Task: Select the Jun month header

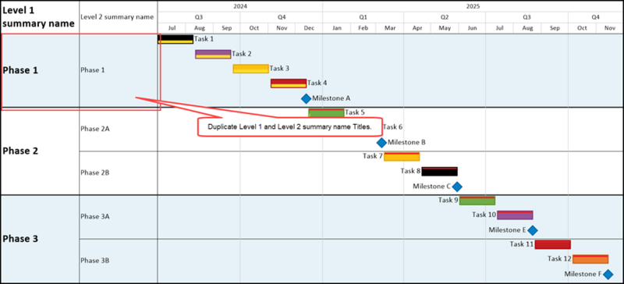Action: coord(472,28)
